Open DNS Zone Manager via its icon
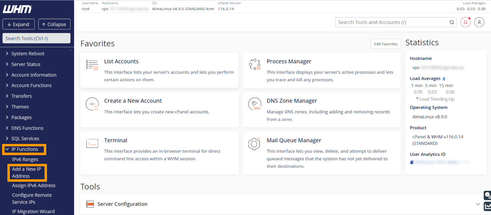Image resolution: width=491 pixels, height=215 pixels. (255, 104)
